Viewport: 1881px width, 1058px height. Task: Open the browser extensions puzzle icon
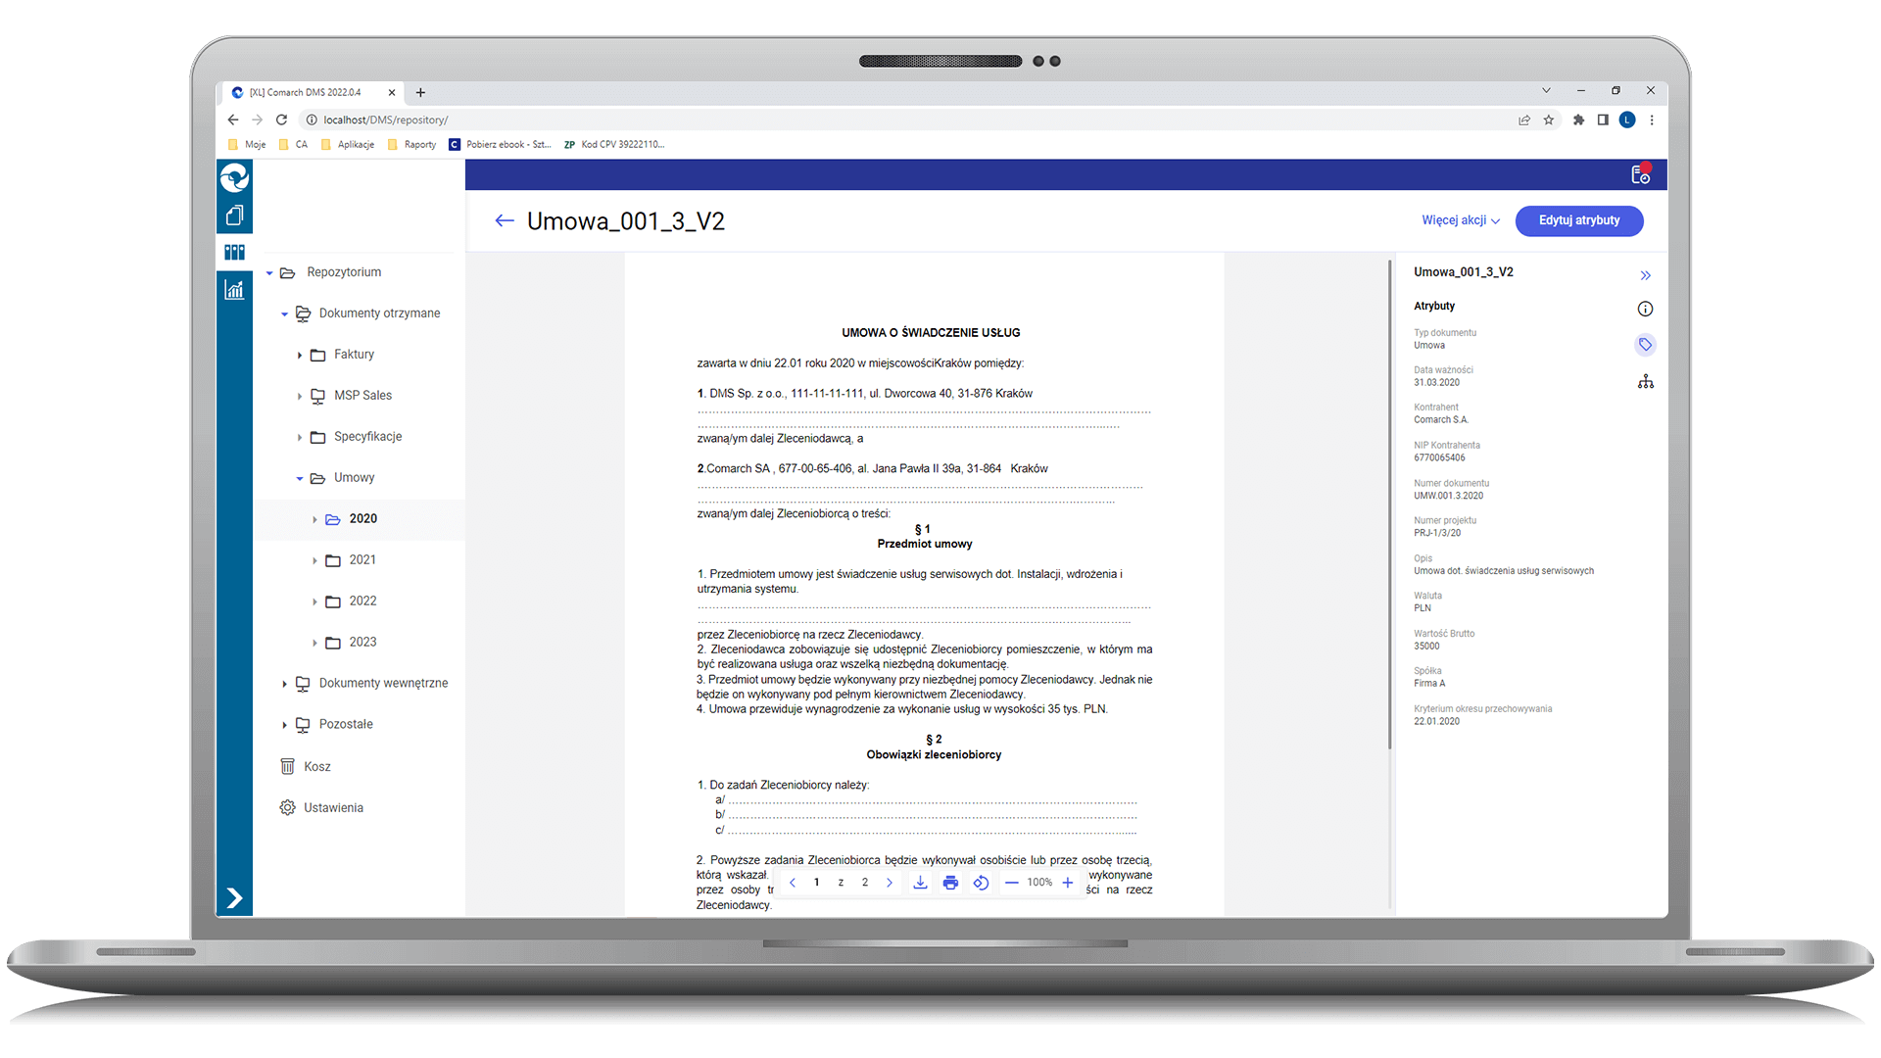[1578, 120]
